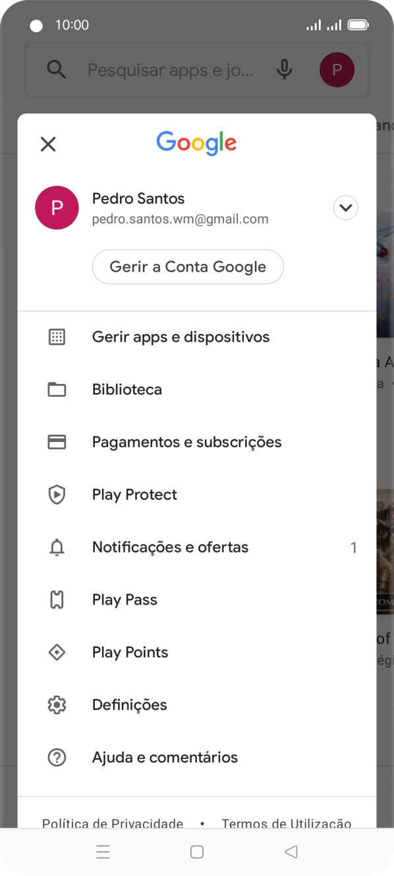The height and width of the screenshot is (876, 394).
Task: Tap the notification count badge showing 1
Action: (x=354, y=547)
